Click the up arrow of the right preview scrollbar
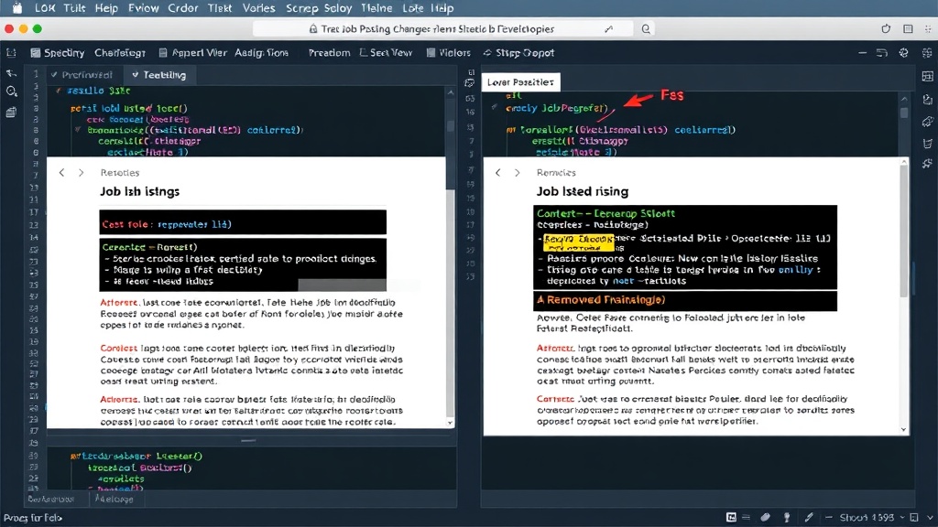This screenshot has width=938, height=527. 904,163
